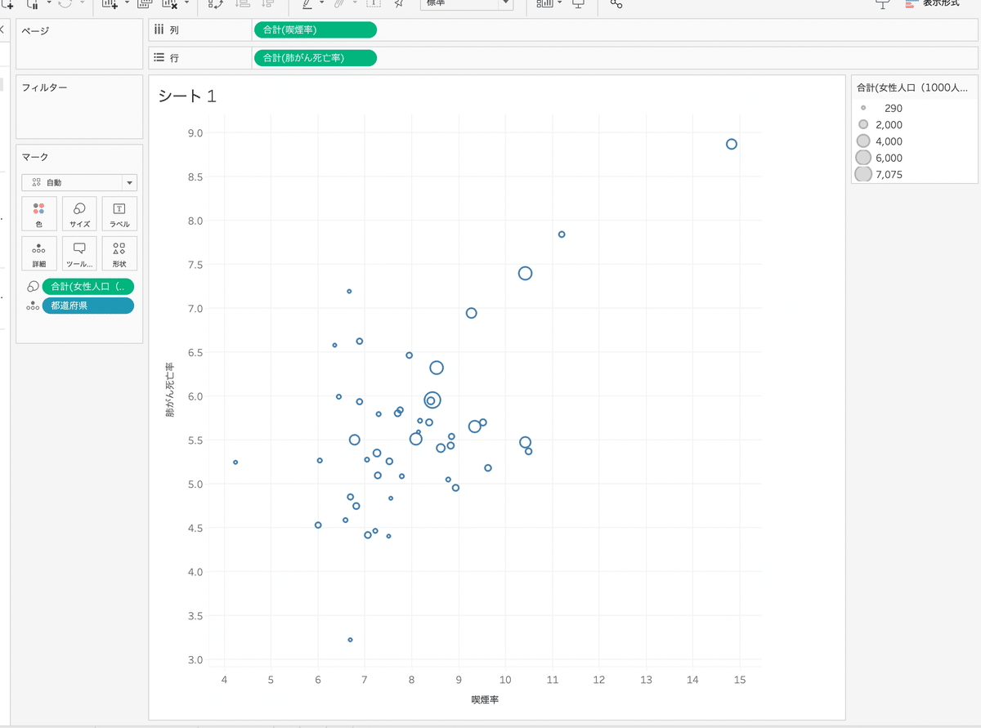Select the large circle at y=7.4
This screenshot has width=981, height=728.
(525, 273)
